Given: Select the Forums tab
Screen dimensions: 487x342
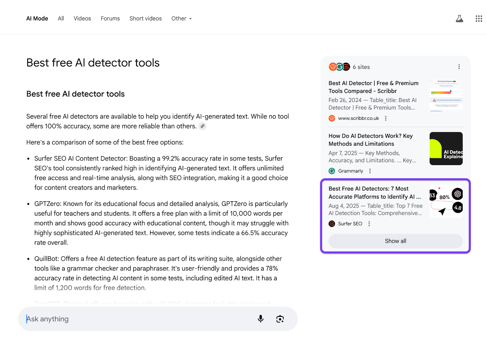Looking at the screenshot, I should point(110,19).
